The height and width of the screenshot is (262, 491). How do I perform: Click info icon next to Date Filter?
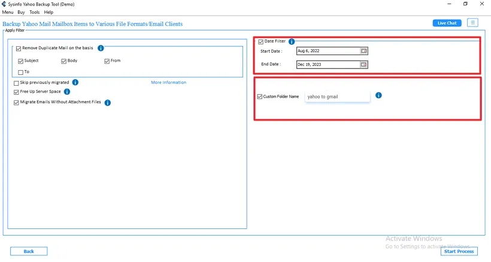[x=292, y=41]
